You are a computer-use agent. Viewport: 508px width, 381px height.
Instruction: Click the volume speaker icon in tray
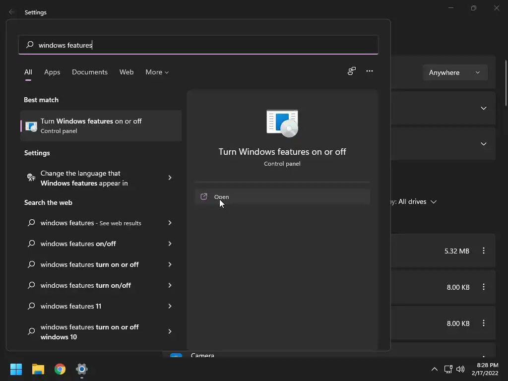(x=460, y=369)
